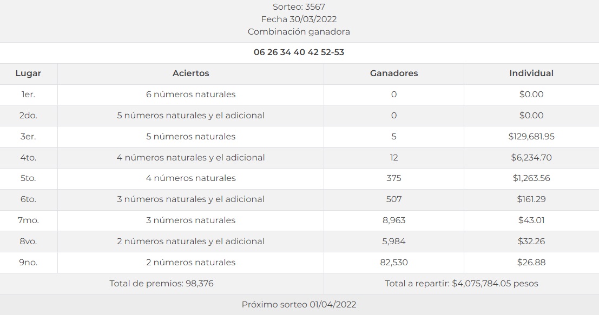Select the winning combination 06 26 34 40 42 52-53

click(299, 52)
